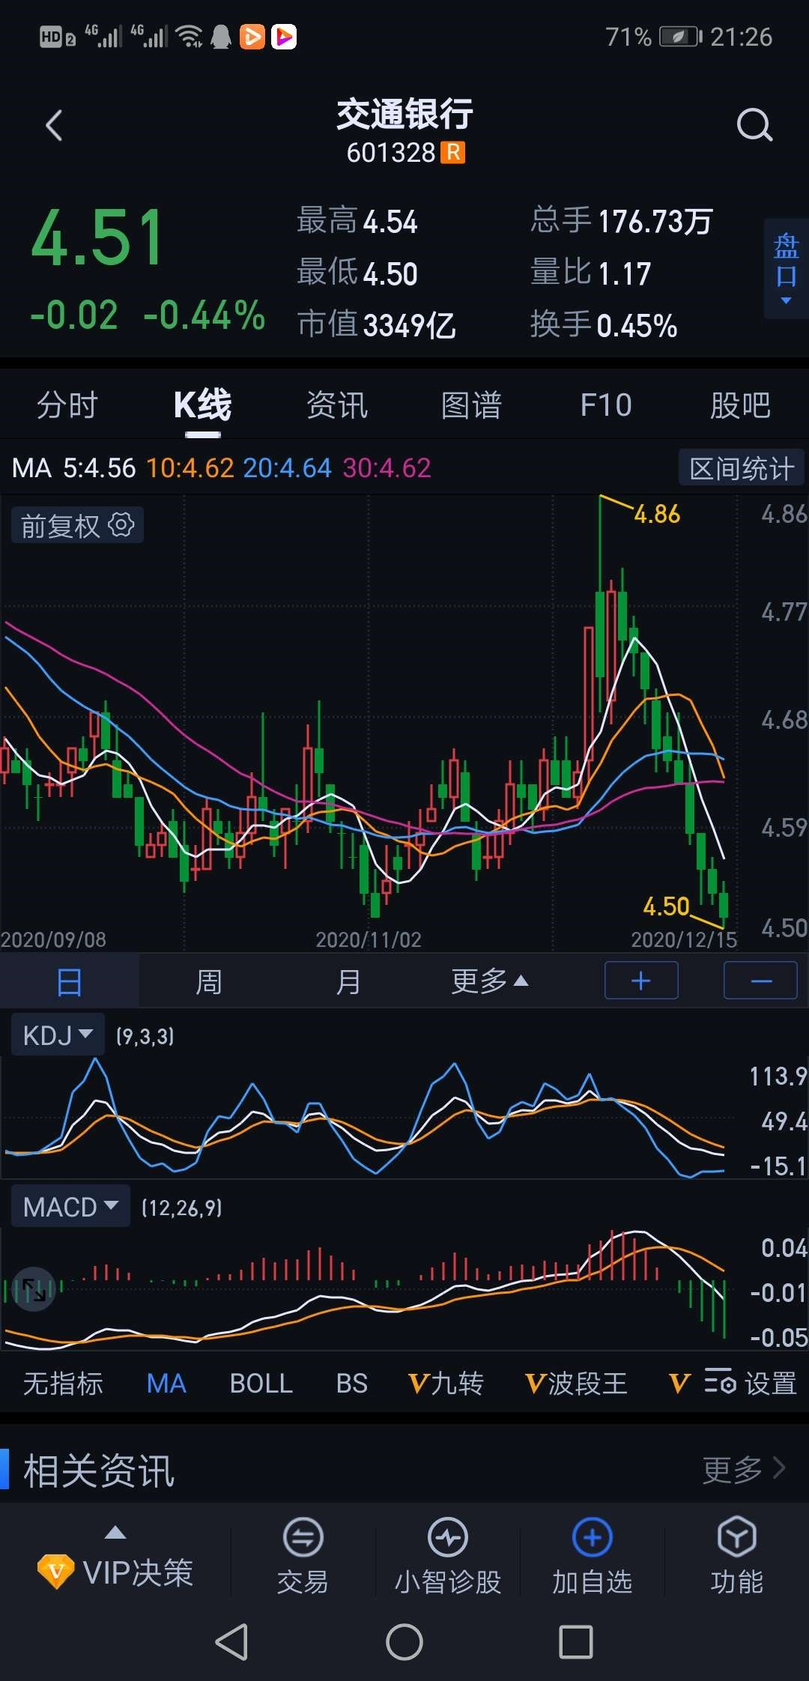Tap Android home circle button
Screen dimensions: 809x1681
404,1643
